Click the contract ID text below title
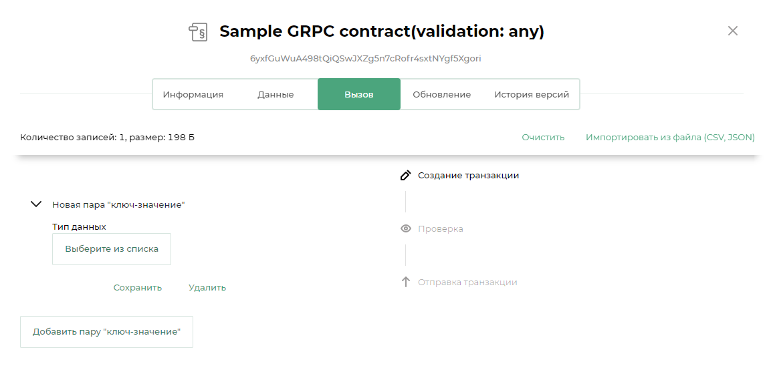The height and width of the screenshot is (366, 765). point(365,59)
